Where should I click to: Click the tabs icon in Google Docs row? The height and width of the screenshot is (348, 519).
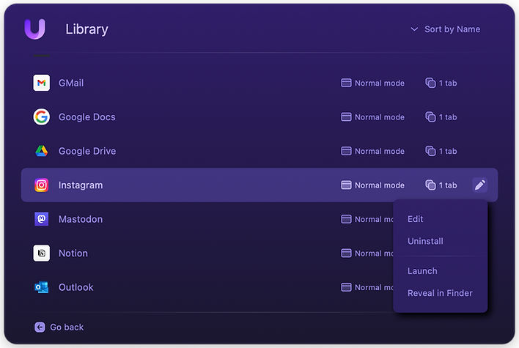click(430, 116)
